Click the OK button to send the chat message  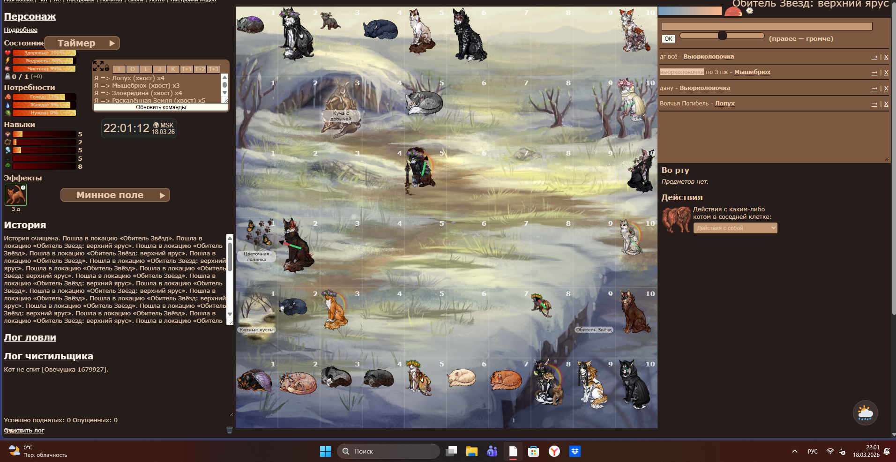point(668,39)
